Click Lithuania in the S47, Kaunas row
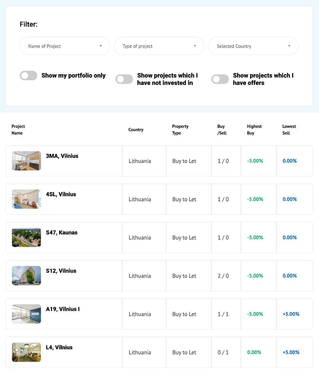 (140, 238)
